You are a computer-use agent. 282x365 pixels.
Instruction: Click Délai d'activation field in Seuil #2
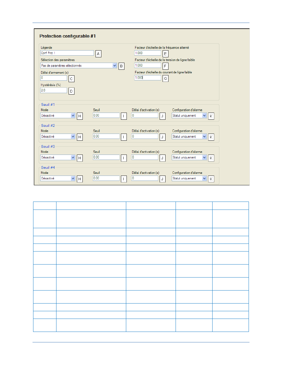pos(145,136)
